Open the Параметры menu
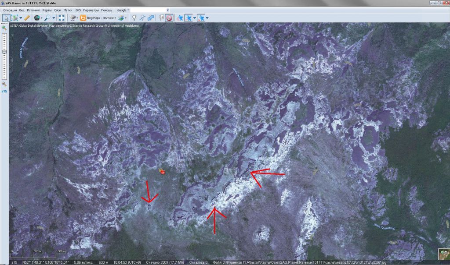Image resolution: width=450 pixels, height=265 pixels. [x=91, y=10]
